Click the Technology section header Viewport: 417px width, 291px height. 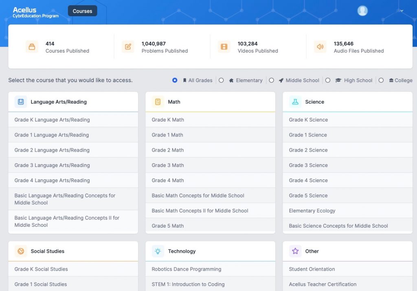[x=211, y=251]
